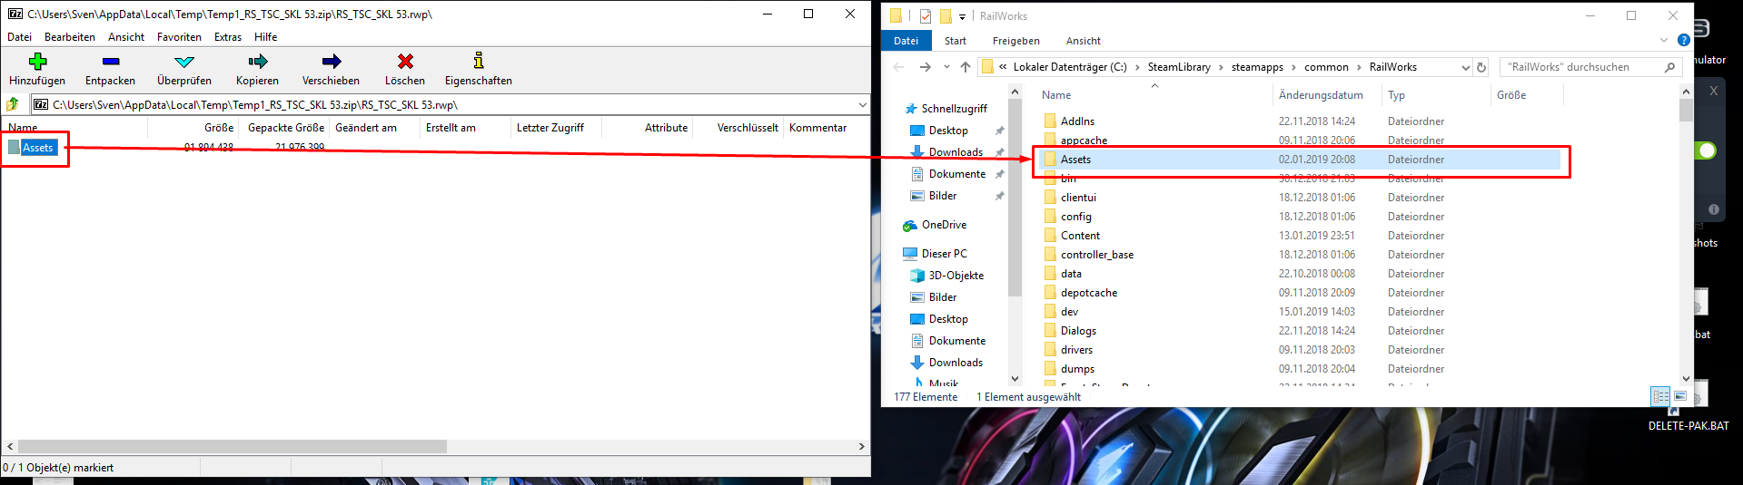
Task: Click the Überprüfen (test) icon in 7-Zip
Action: (x=184, y=61)
